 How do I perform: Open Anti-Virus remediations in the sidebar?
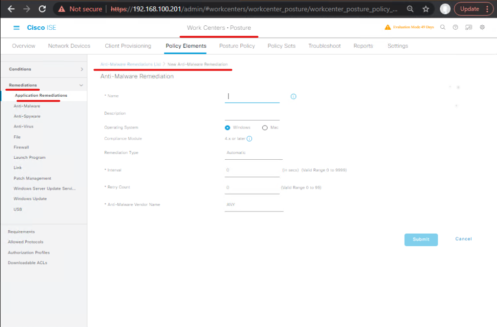point(23,127)
